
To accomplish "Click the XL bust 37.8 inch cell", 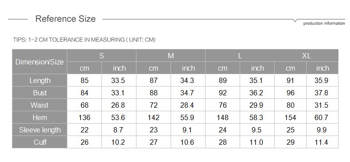I will (x=322, y=93).
